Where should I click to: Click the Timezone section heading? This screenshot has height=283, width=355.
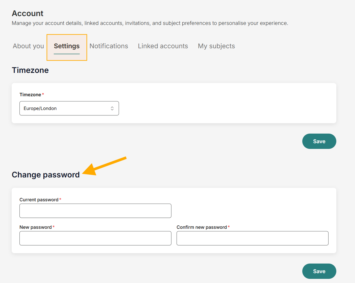[30, 70]
